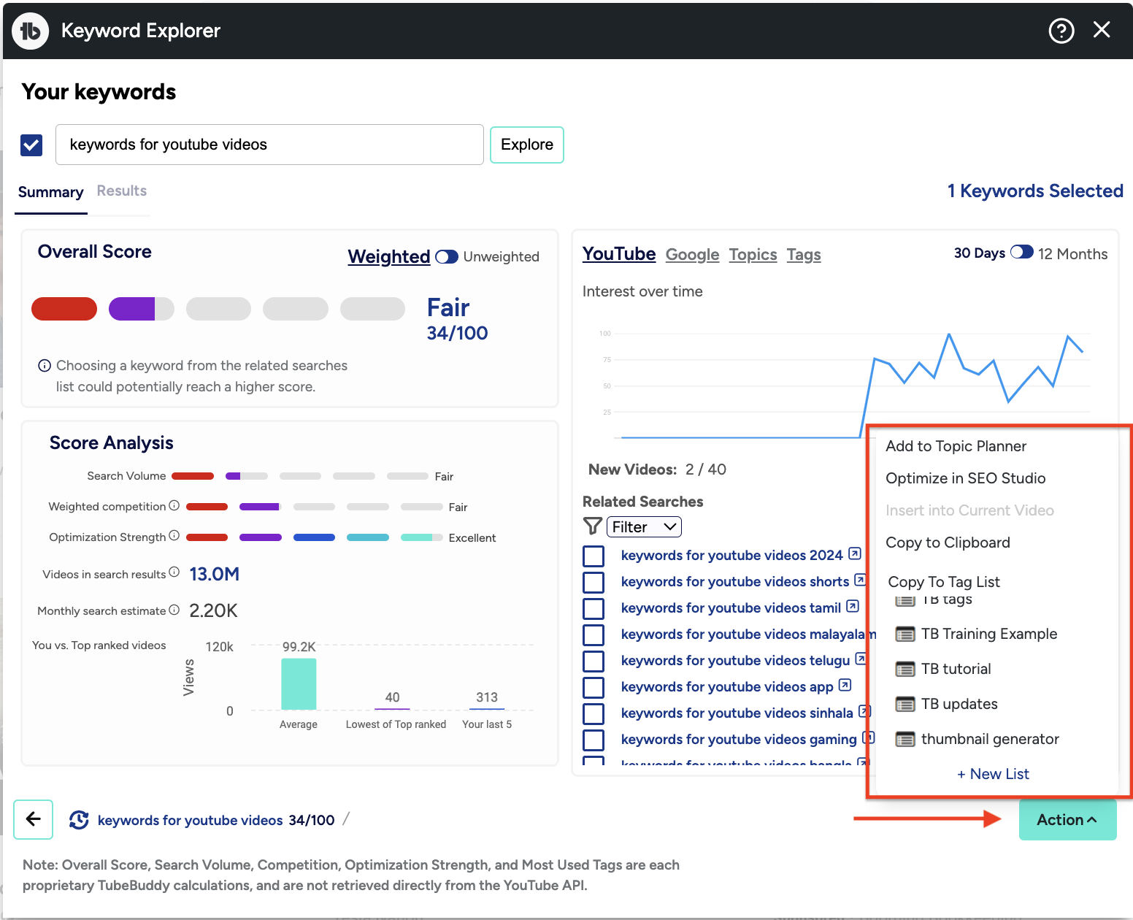
Task: Click the info icon next to Optimization Strength
Action: coord(174,535)
